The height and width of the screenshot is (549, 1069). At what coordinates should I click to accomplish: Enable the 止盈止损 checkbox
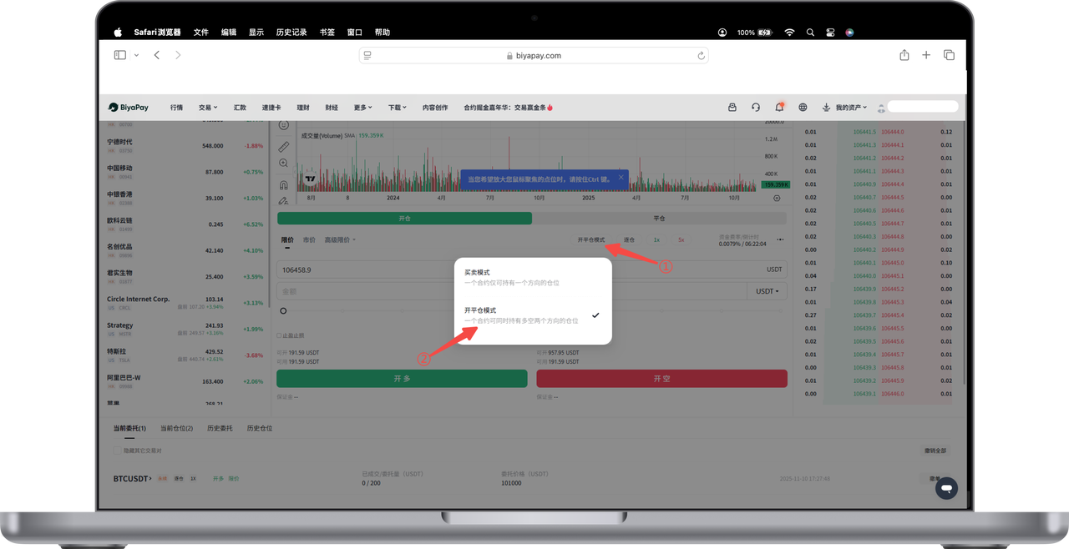point(280,336)
